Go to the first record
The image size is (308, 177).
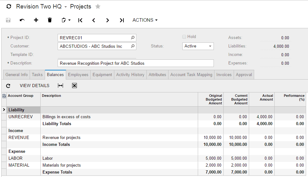[80, 20]
